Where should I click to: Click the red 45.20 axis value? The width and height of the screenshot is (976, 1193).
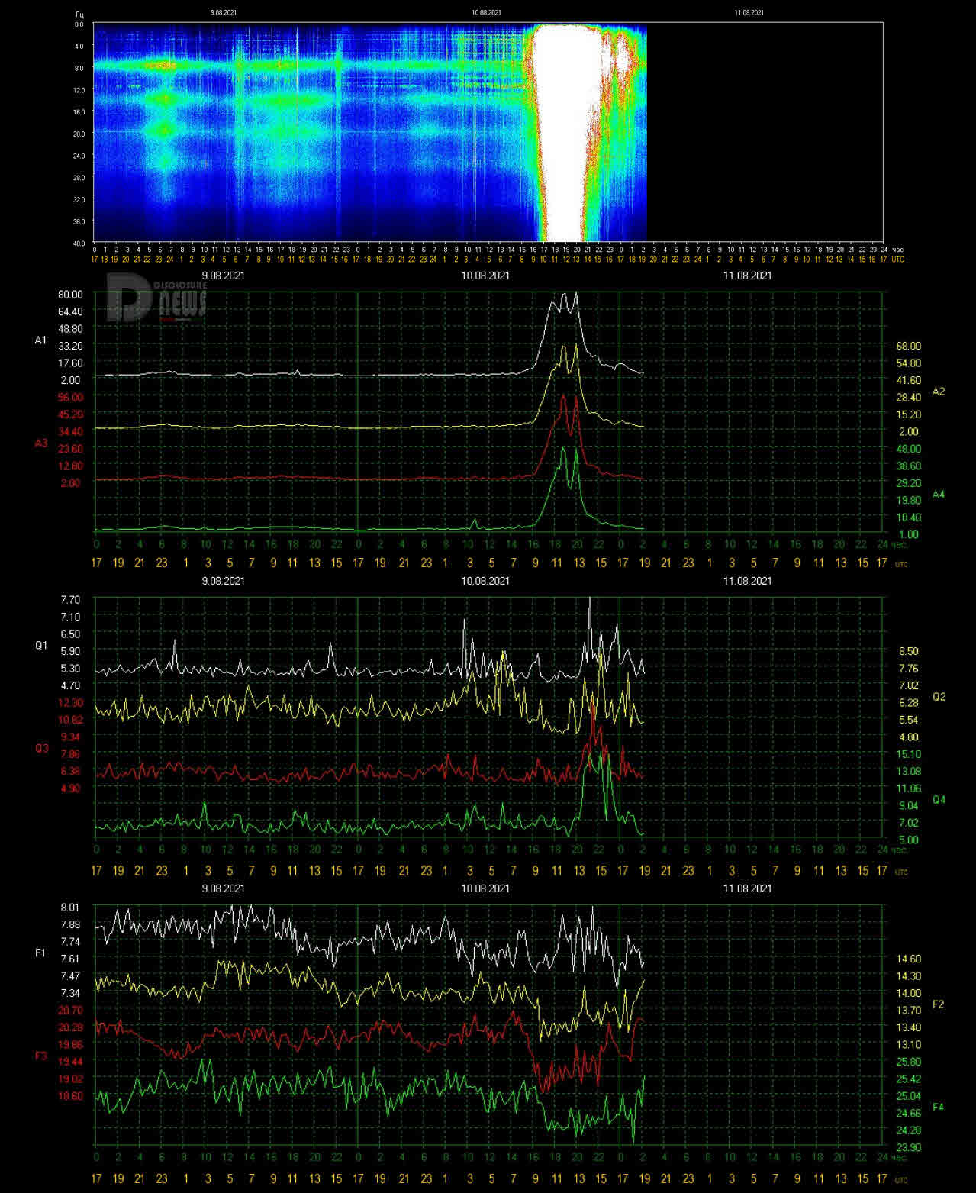[x=70, y=414]
